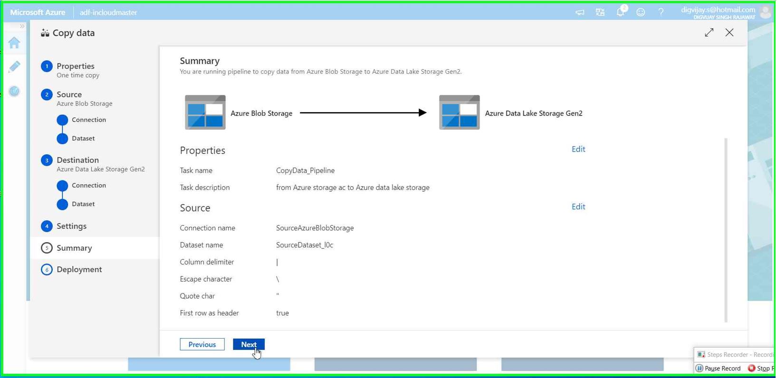Close the Copy data wizard
The height and width of the screenshot is (378, 777).
729,32
